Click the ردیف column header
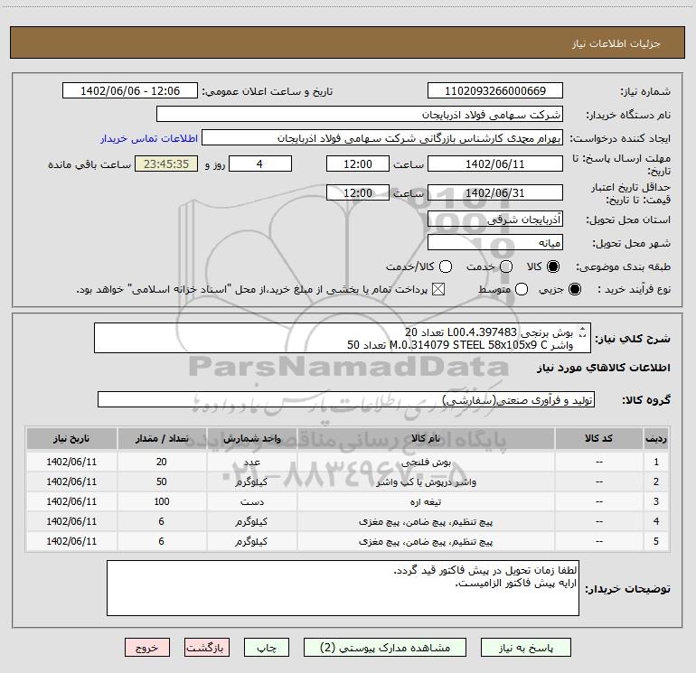Viewport: 696px width, 673px height. point(656,438)
